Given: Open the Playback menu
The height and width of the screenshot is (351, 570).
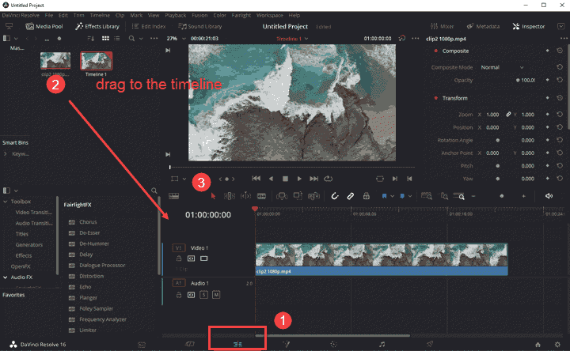Looking at the screenshot, I should click(175, 15).
